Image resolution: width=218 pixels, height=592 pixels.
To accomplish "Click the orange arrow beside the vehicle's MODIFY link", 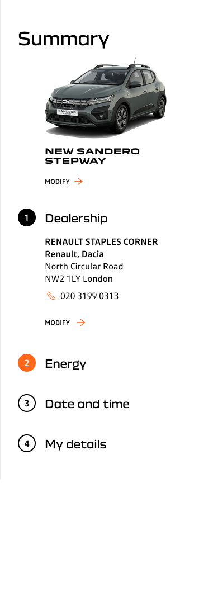I will pos(79,182).
